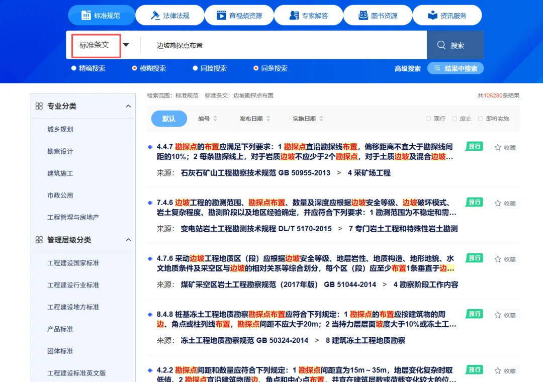Click chapter link 4 勘察阶段工作内容
The height and width of the screenshot is (382, 543).
426,284
